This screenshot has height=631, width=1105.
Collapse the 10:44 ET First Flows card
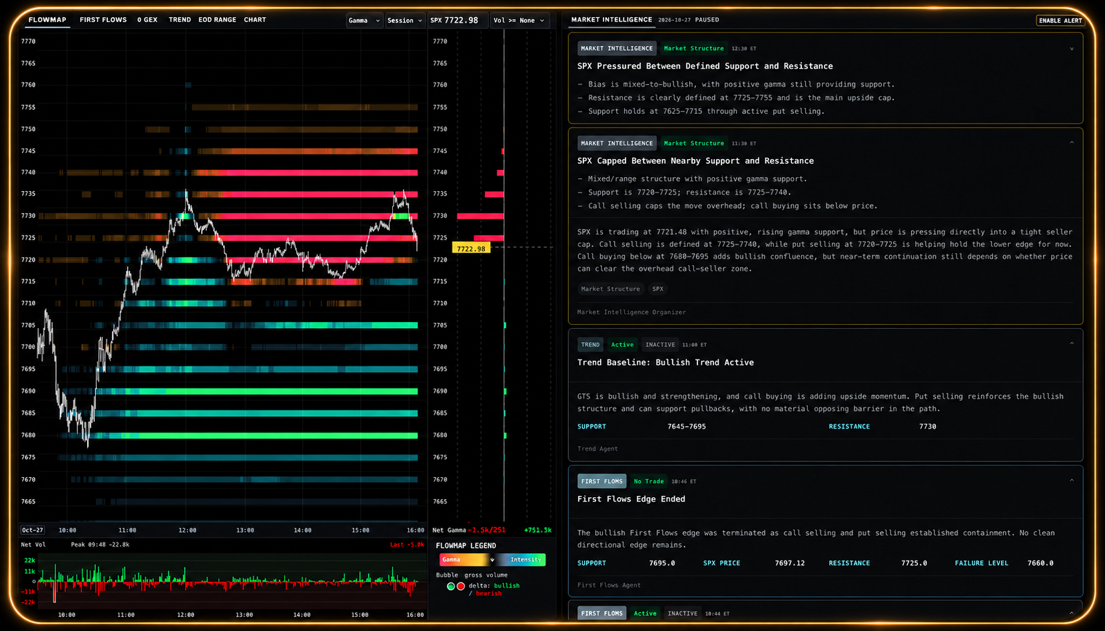point(1072,613)
